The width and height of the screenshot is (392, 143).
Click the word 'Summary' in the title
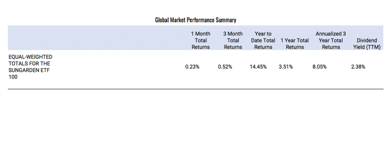pyautogui.click(x=226, y=20)
